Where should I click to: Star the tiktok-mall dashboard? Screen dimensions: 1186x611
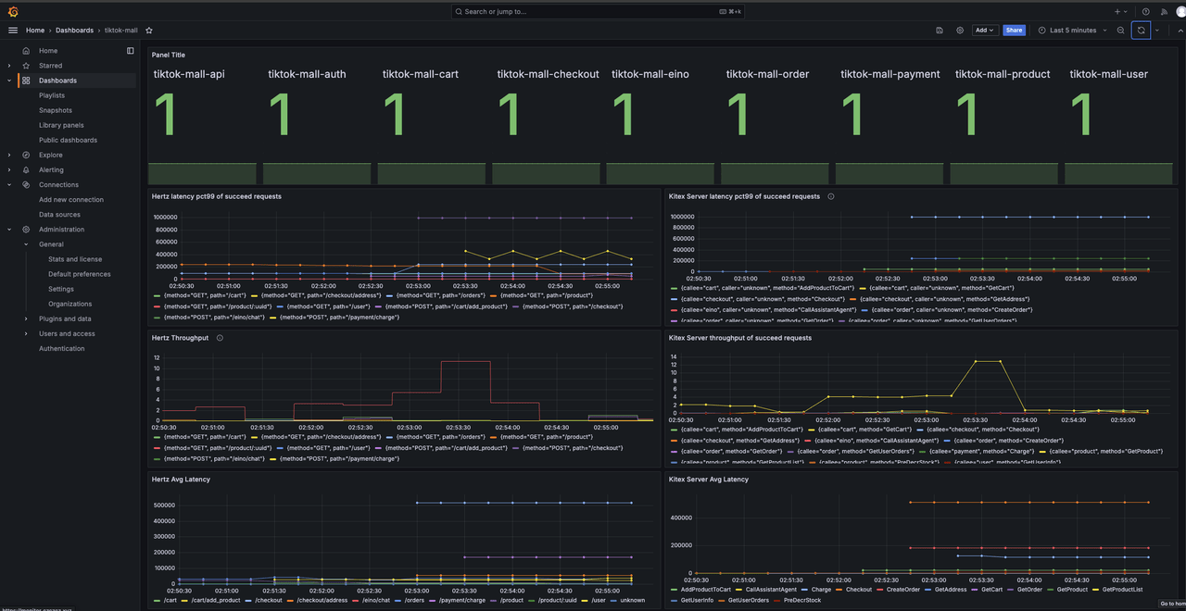pyautogui.click(x=149, y=31)
